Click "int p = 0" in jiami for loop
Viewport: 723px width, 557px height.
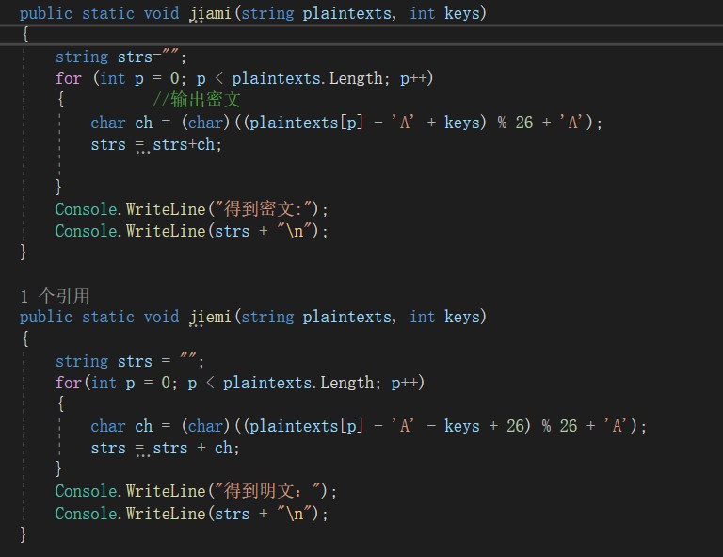click(139, 78)
